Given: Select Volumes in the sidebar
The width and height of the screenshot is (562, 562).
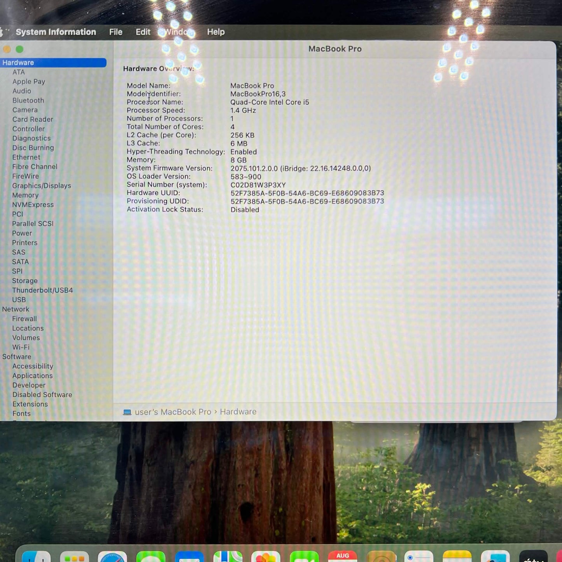Looking at the screenshot, I should coord(26,338).
